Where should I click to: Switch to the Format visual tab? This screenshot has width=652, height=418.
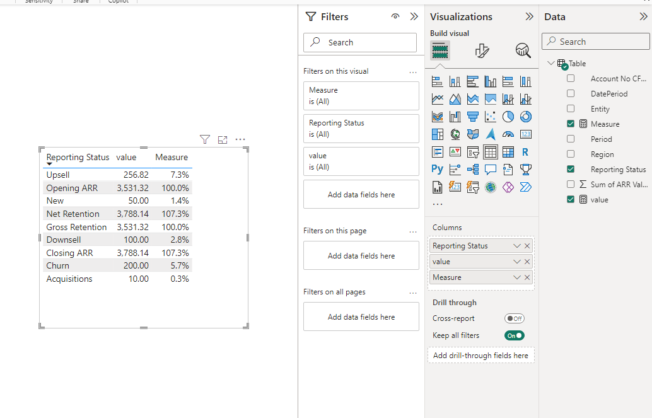coord(482,50)
